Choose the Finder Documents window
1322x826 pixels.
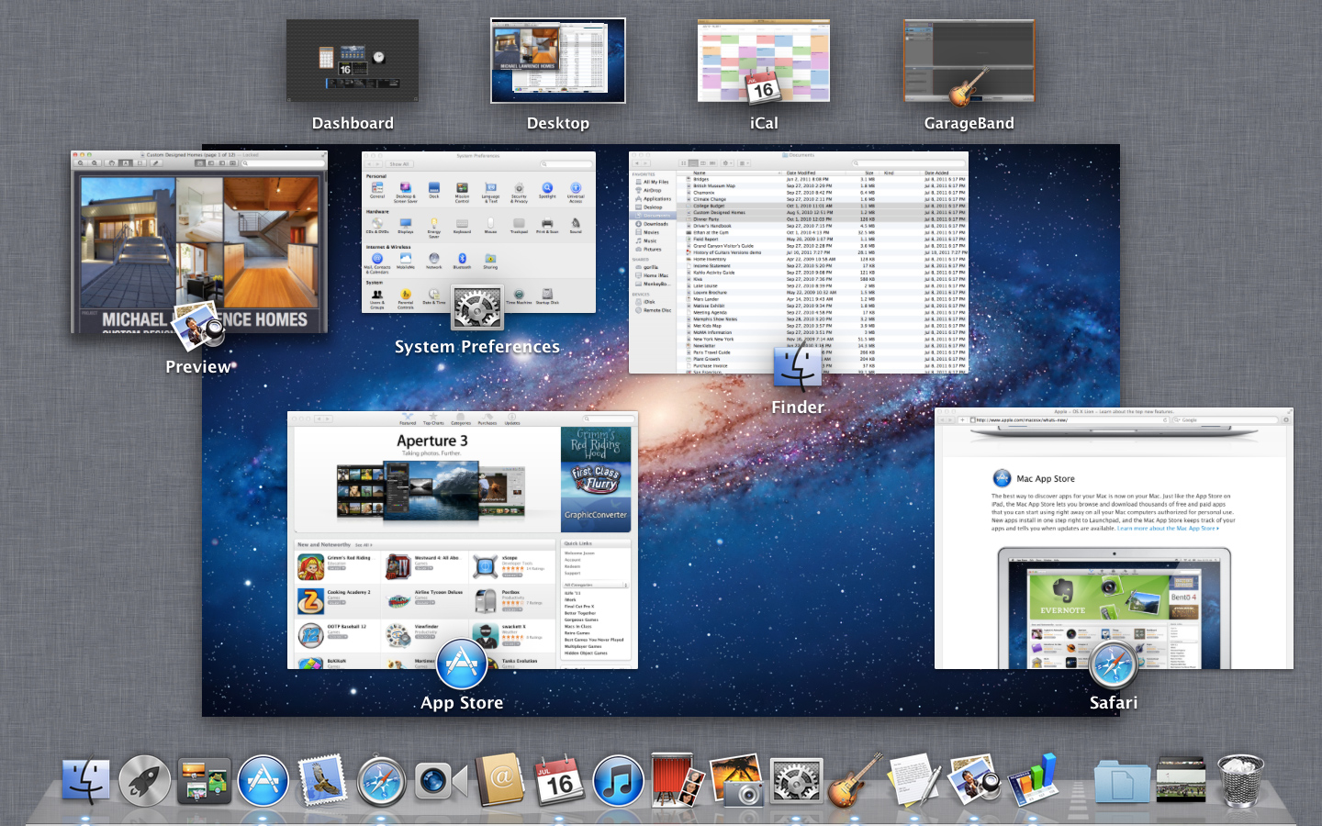click(799, 262)
